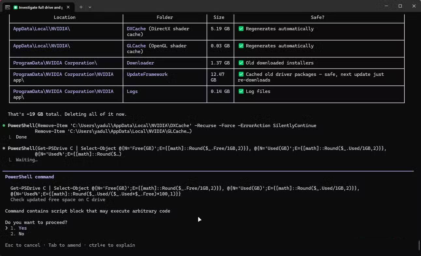Click the 'Done' result line
Image resolution: width=421 pixels, height=256 pixels.
point(21,137)
